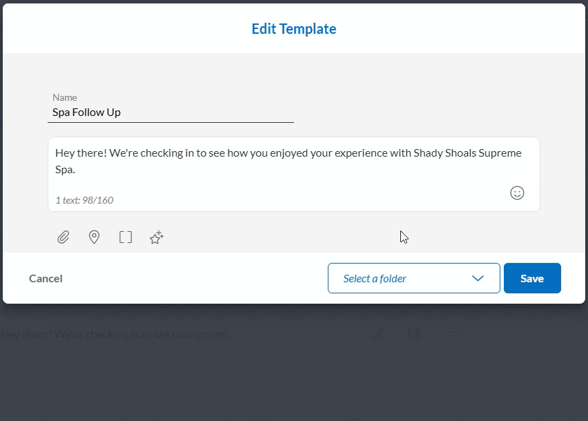Click the Edit Template heading
Image resolution: width=588 pixels, height=421 pixels.
(x=293, y=29)
